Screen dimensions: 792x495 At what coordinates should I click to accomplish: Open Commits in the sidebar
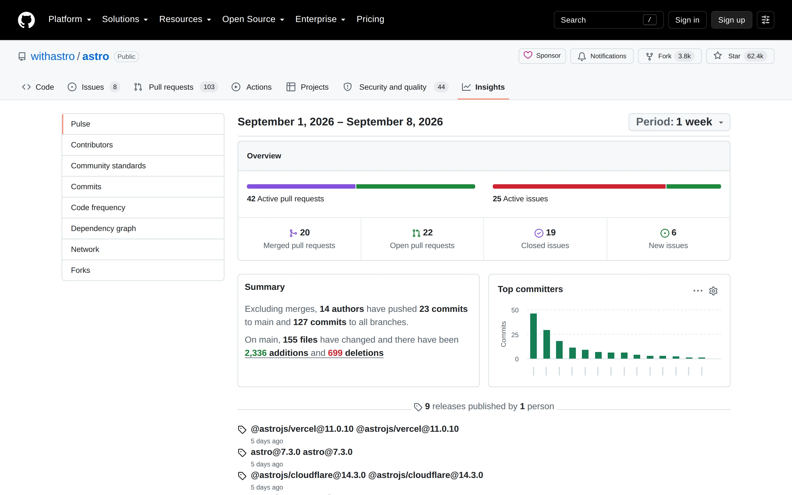[x=143, y=187]
